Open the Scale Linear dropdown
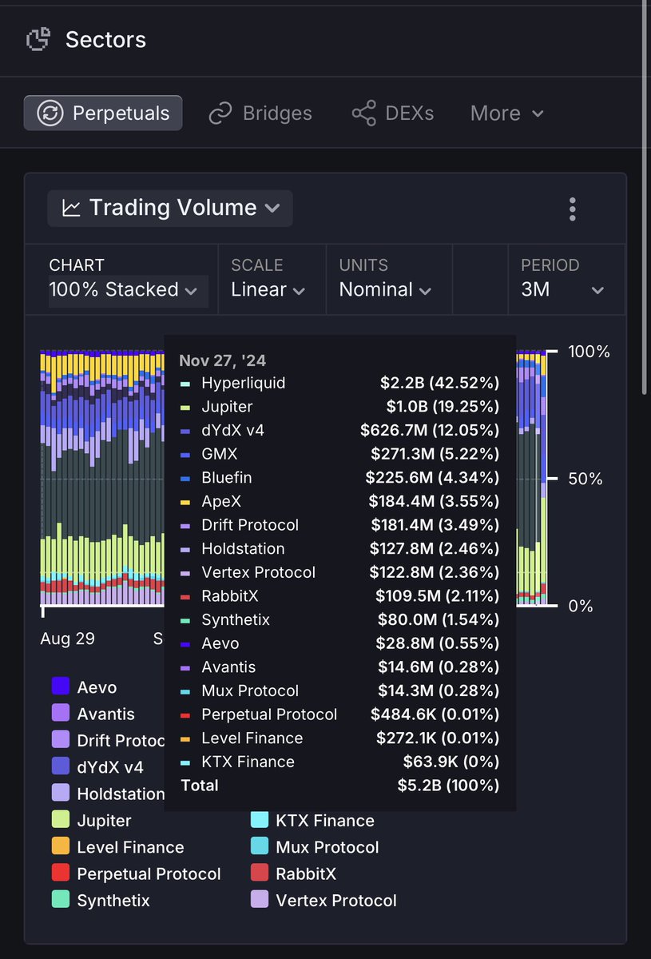 coord(268,289)
